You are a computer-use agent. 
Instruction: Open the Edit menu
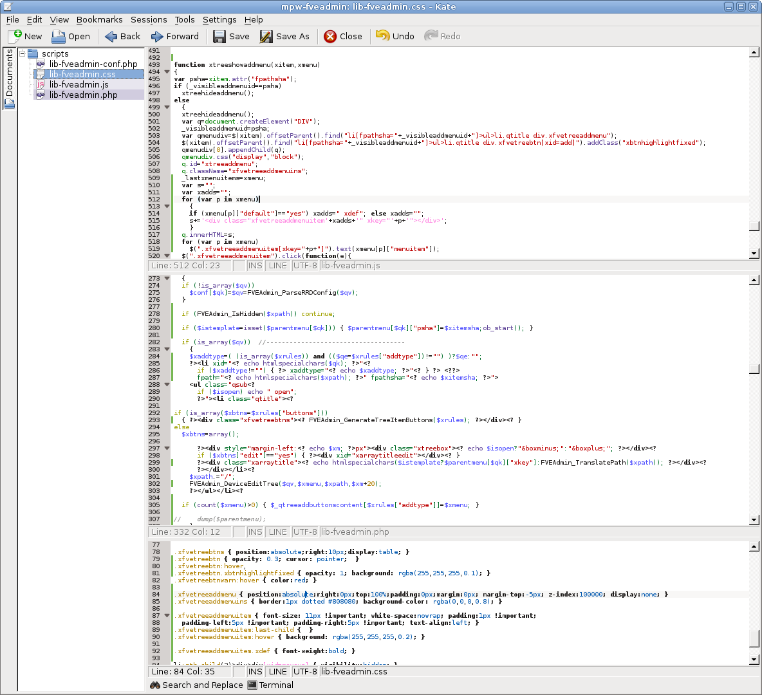[34, 19]
